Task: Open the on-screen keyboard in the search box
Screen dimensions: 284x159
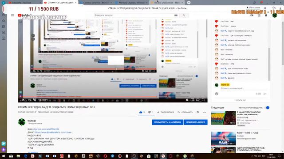Action: 176,15
